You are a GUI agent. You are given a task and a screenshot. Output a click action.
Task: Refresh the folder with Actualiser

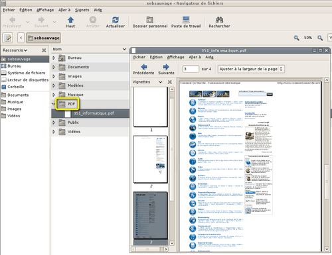116,22
